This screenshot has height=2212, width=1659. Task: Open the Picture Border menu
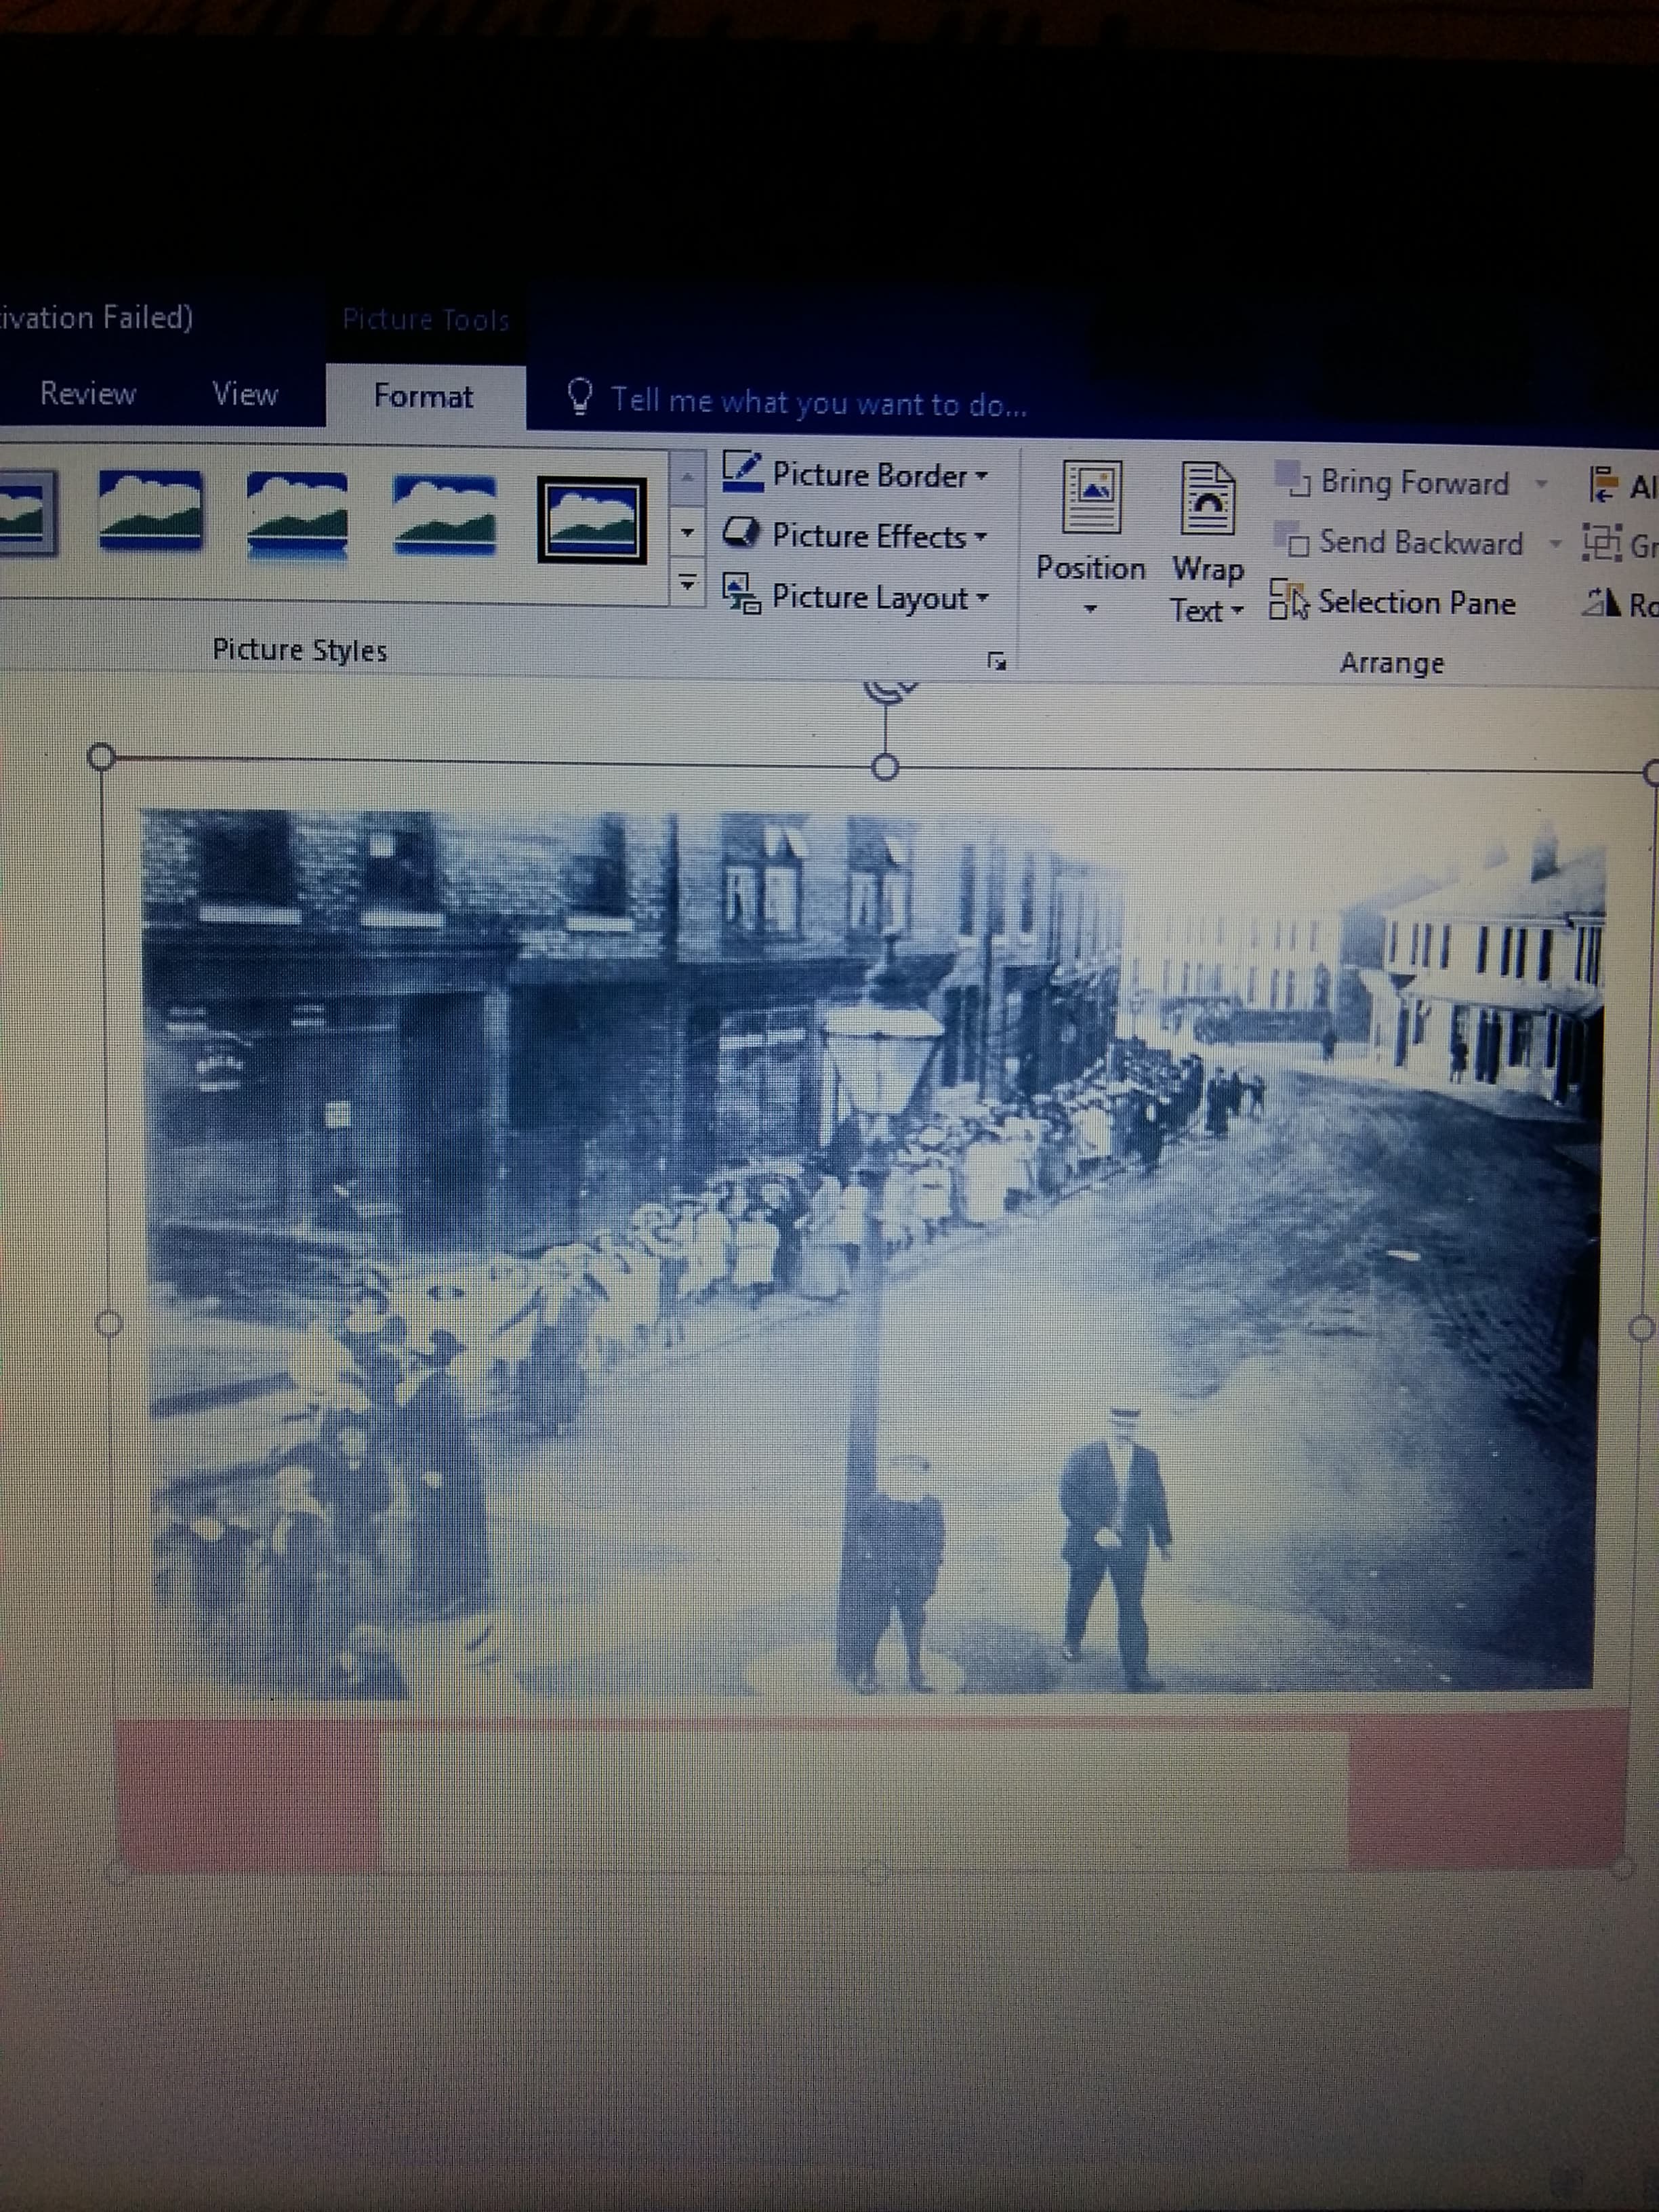pyautogui.click(x=856, y=474)
